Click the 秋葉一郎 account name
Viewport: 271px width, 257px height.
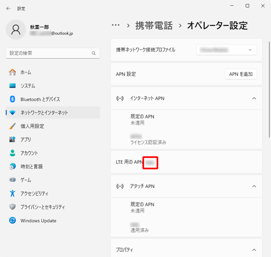tap(40, 27)
